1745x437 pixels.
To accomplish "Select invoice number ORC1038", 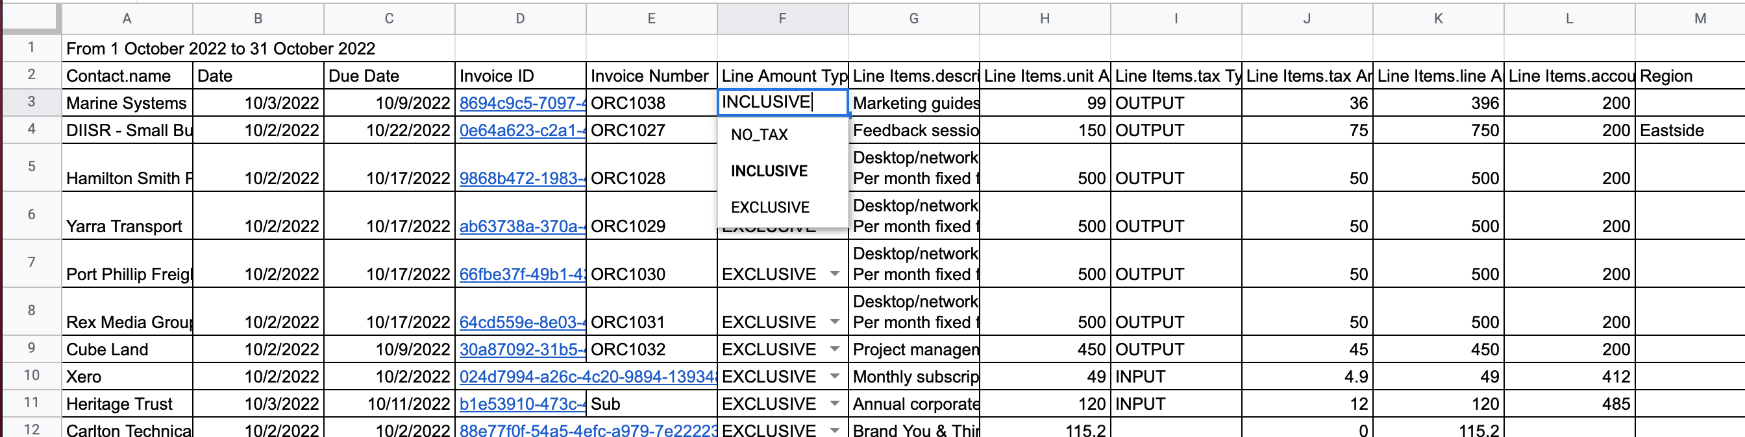I will [652, 103].
